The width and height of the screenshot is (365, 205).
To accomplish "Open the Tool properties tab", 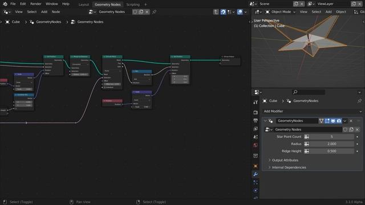I will (x=255, y=102).
